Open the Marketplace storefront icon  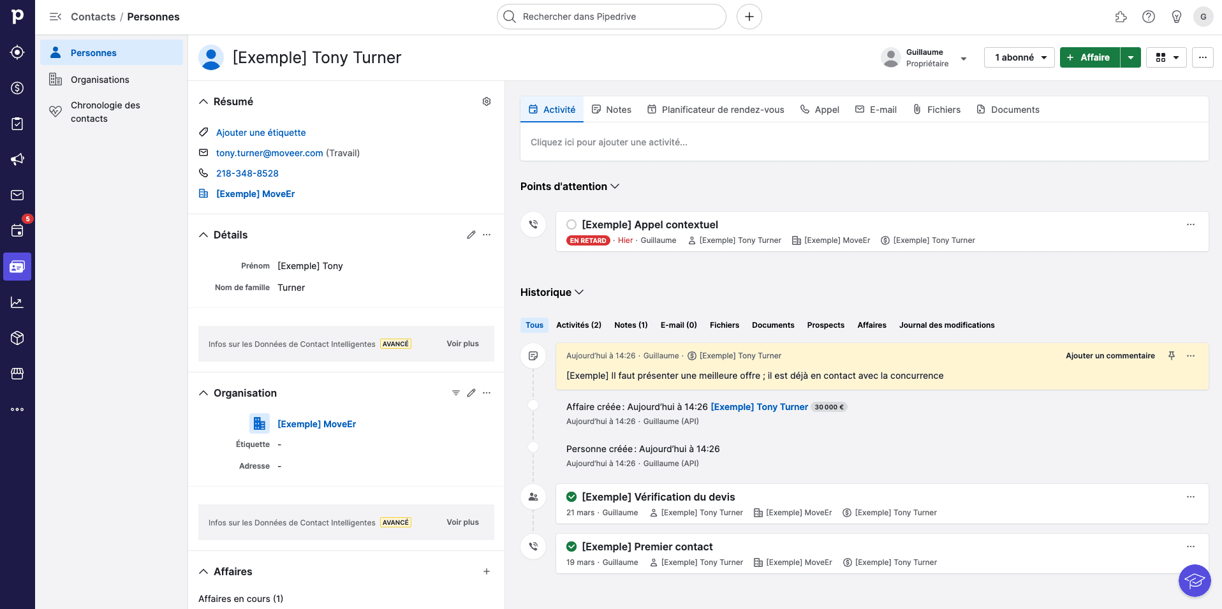[17, 374]
